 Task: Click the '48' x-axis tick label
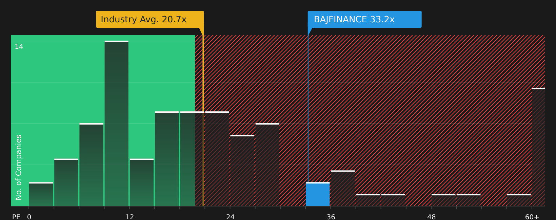click(432, 217)
